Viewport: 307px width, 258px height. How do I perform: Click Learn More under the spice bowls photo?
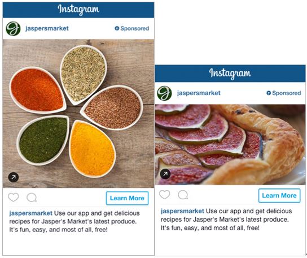pyautogui.click(x=128, y=199)
